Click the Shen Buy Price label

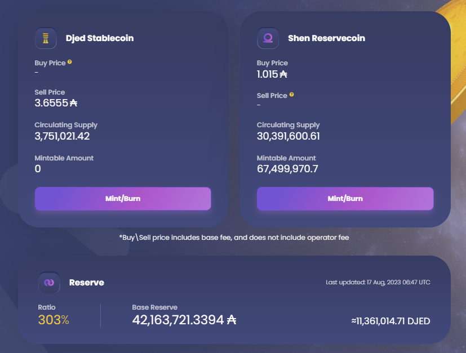click(272, 63)
